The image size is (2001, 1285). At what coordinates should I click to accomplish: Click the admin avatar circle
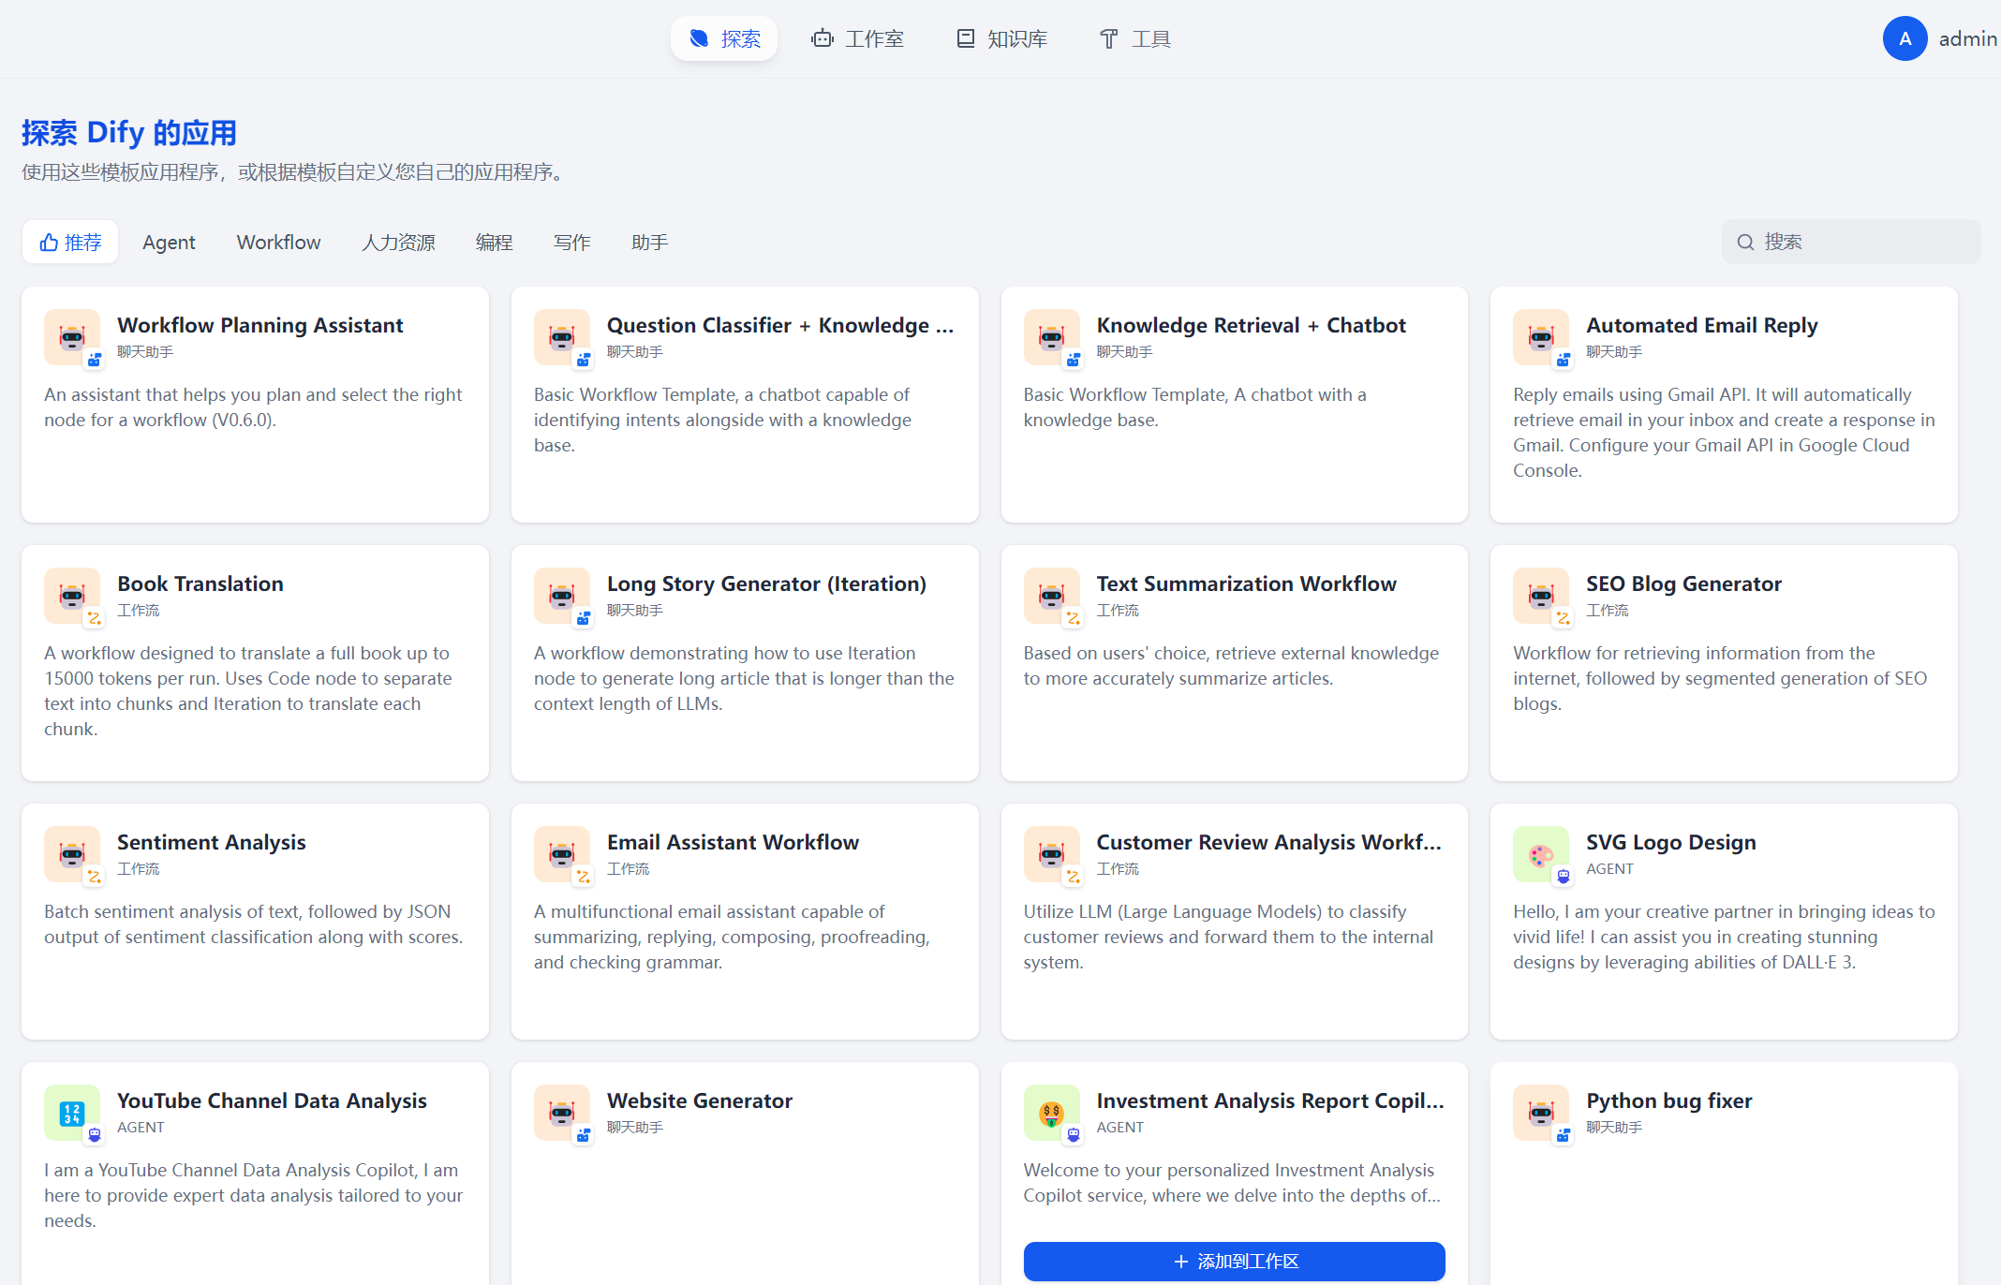coord(1905,38)
